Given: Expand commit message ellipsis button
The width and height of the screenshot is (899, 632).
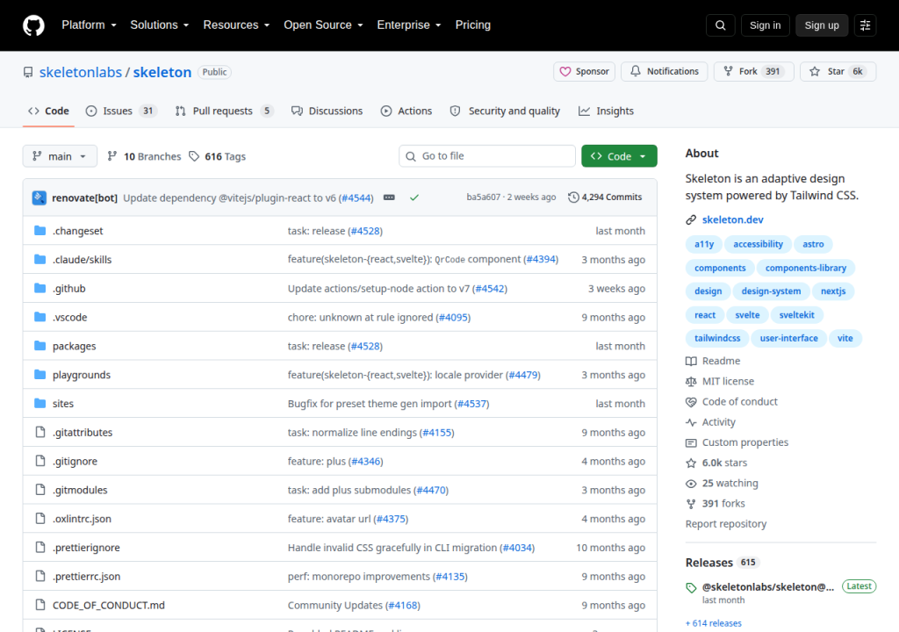Looking at the screenshot, I should pos(389,197).
